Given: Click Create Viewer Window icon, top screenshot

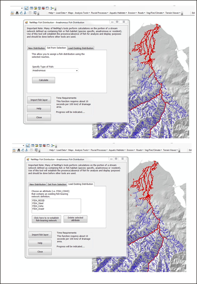Looking at the screenshot, I should pyautogui.click(x=35, y=13).
